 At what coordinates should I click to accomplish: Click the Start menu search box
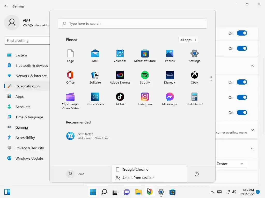[x=132, y=23]
